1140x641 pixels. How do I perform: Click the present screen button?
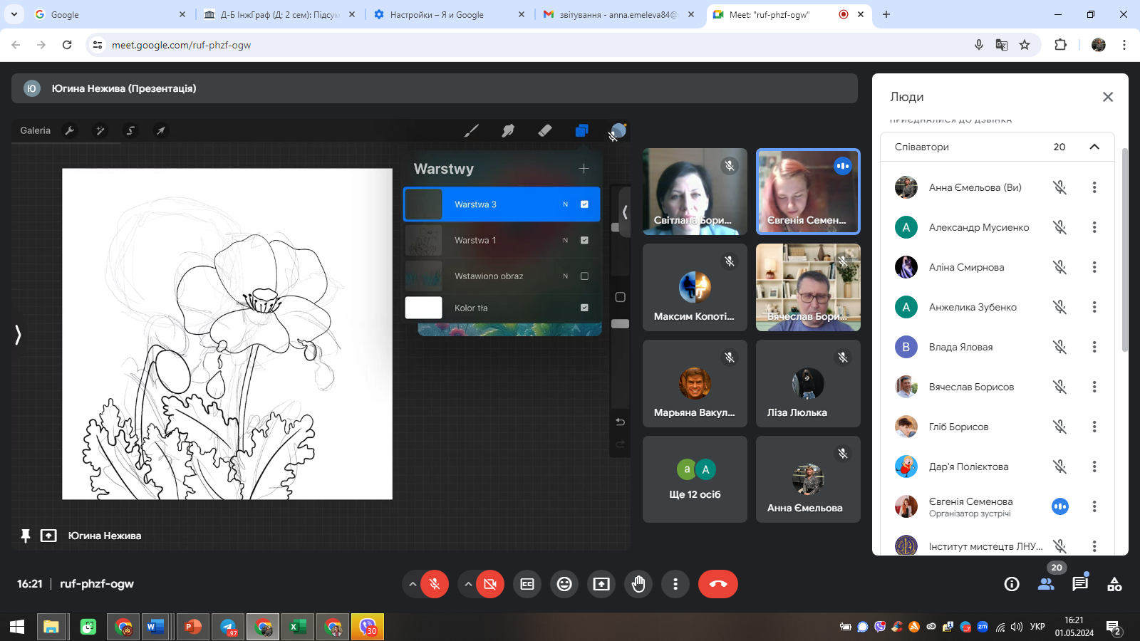click(x=601, y=584)
